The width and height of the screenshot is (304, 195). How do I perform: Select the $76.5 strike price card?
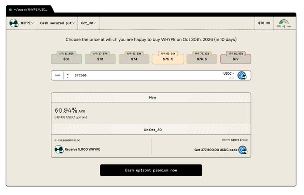[202, 59]
